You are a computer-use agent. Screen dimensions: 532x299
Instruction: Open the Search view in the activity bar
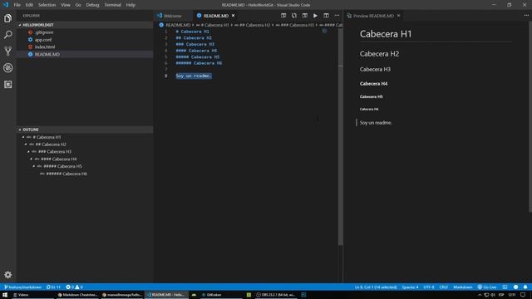(7, 35)
